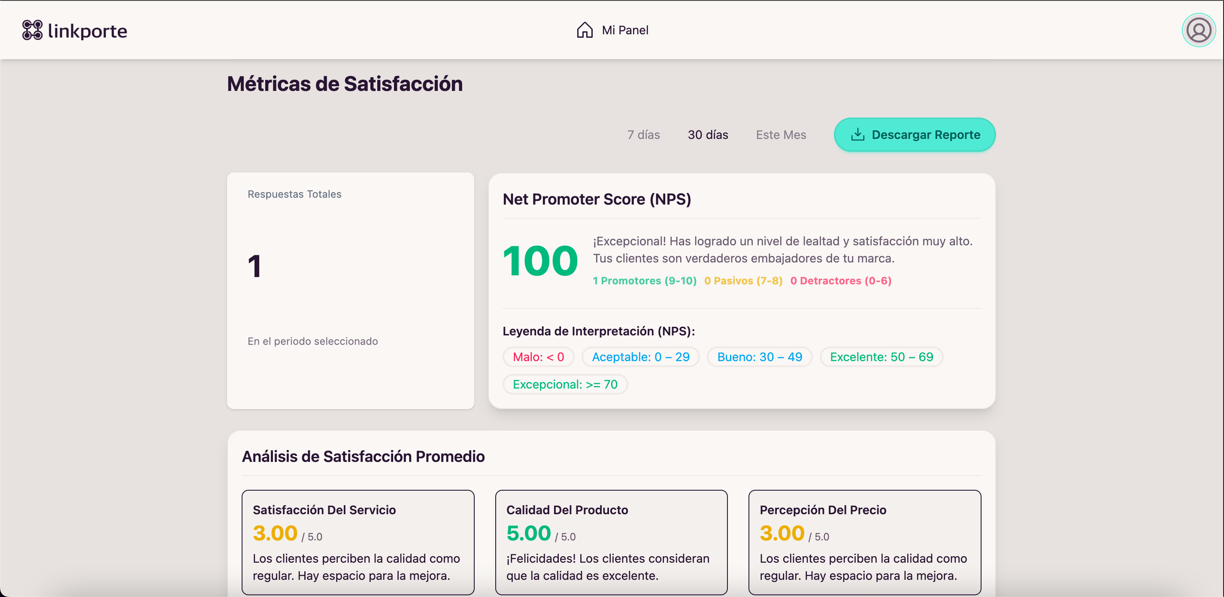
Task: Click the 1 Promotores (9-10) label
Action: pos(644,280)
